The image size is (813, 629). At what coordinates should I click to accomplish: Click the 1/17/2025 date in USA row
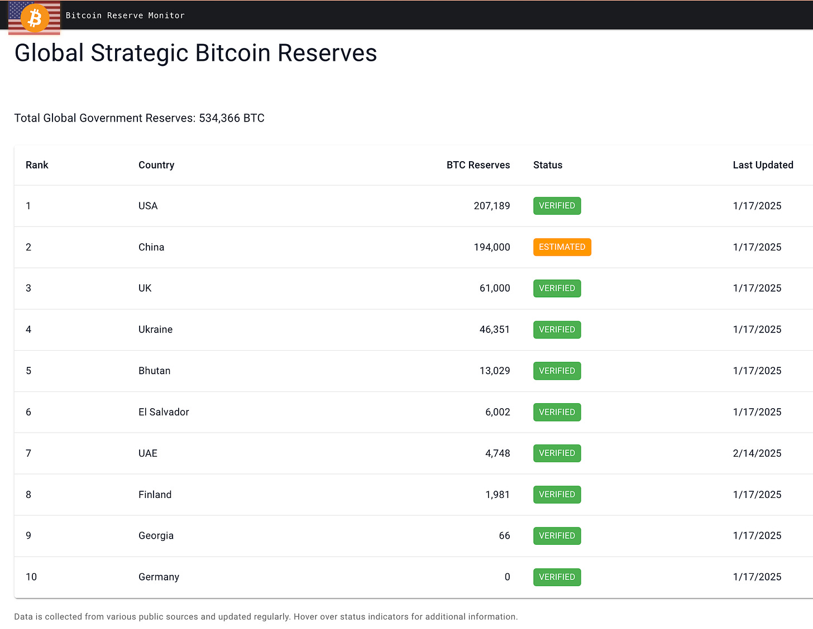[757, 206]
